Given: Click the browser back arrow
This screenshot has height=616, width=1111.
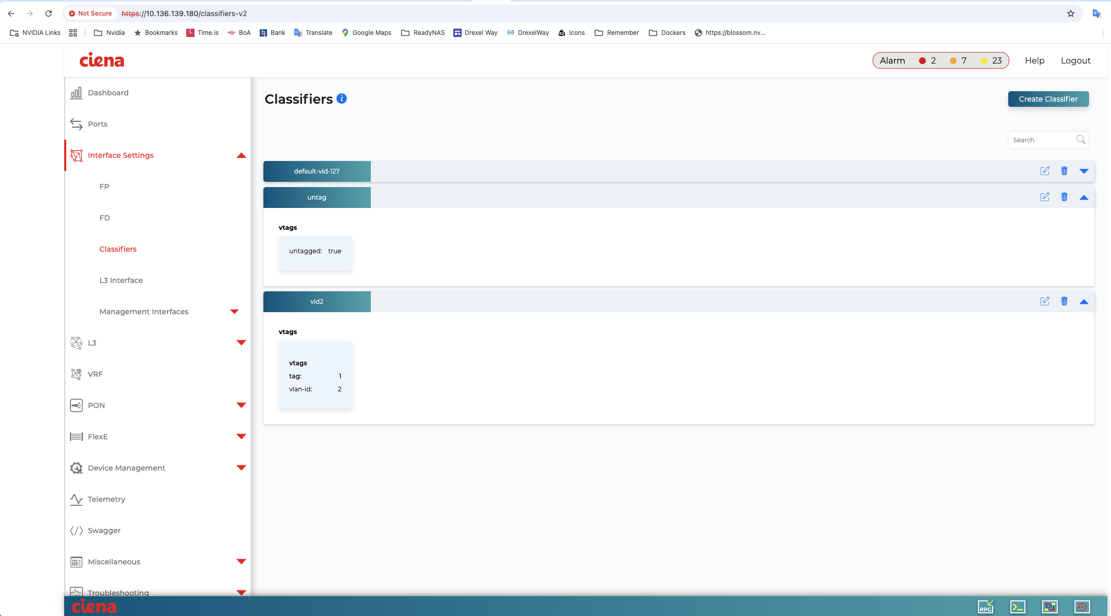Looking at the screenshot, I should coord(11,14).
